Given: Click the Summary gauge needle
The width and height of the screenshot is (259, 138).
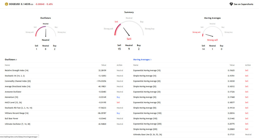Looking at the screenshot, I should pyautogui.click(x=126, y=32).
